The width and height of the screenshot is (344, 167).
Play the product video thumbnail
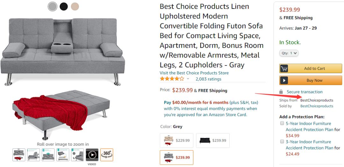pyautogui.click(x=92, y=155)
